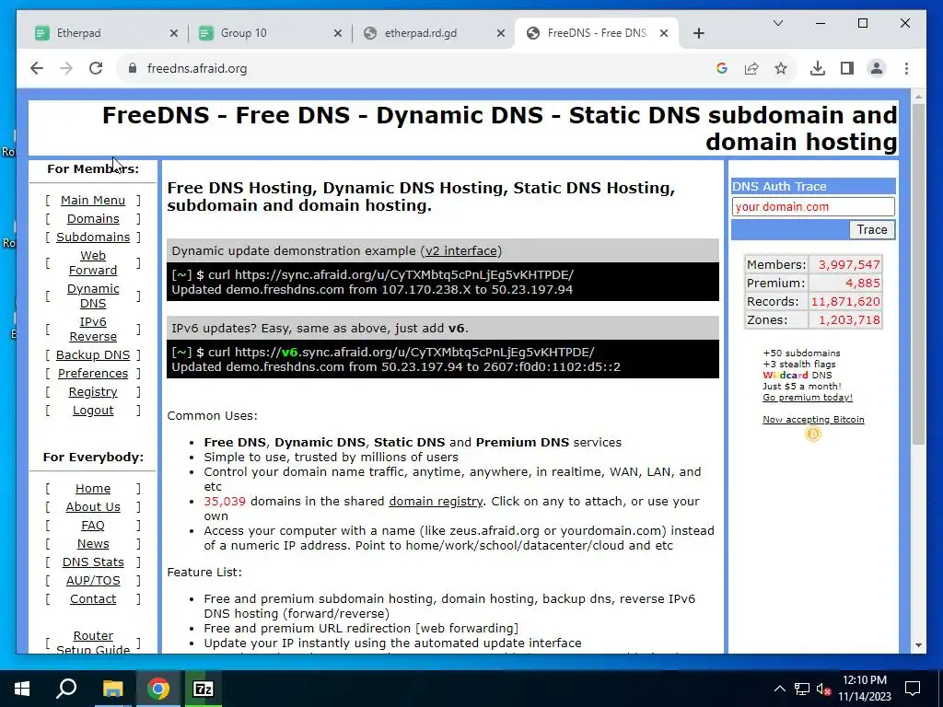Click the page vertical scrollbar thumb

pyautogui.click(x=918, y=273)
